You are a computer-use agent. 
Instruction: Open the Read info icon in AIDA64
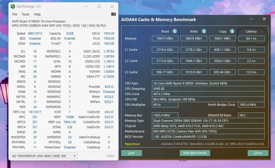175,31
